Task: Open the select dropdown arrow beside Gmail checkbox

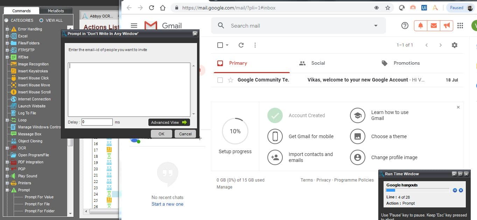Action: (x=227, y=45)
